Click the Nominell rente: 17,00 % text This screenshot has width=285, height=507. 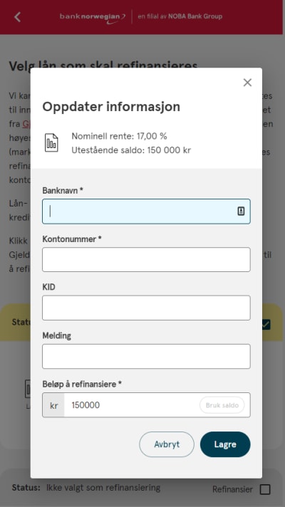coord(120,136)
